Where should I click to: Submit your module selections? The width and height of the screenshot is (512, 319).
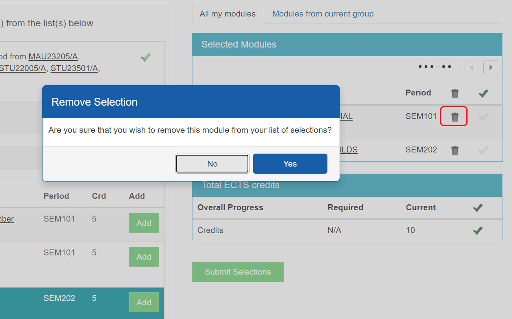pos(238,272)
